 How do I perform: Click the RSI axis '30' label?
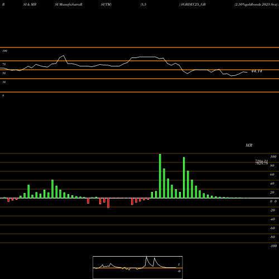pyautogui.click(x=4, y=82)
